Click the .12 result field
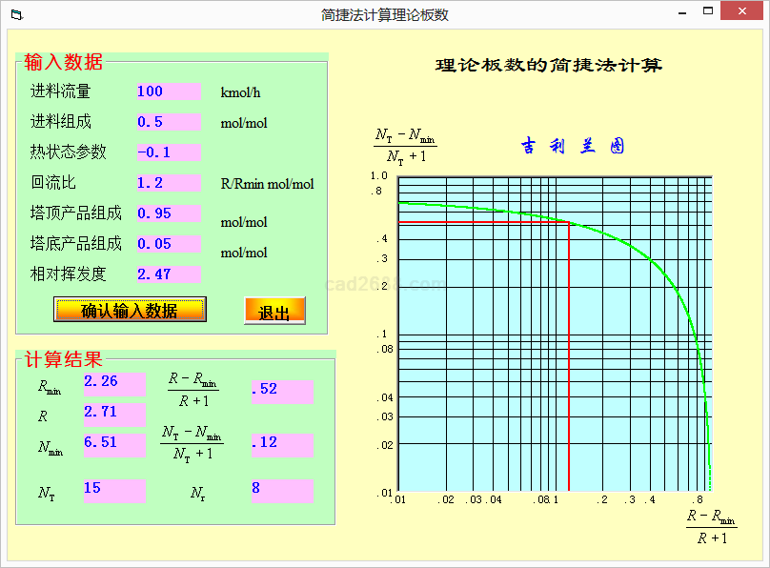Image resolution: width=770 pixels, height=568 pixels. point(281,445)
